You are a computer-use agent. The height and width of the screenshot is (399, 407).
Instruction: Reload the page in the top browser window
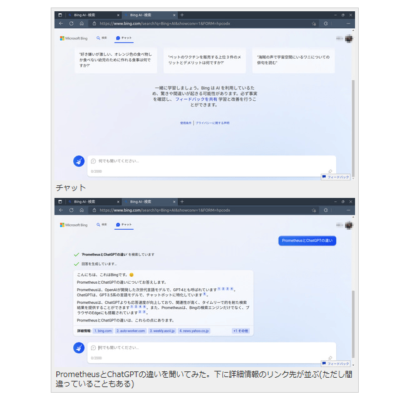(x=71, y=23)
